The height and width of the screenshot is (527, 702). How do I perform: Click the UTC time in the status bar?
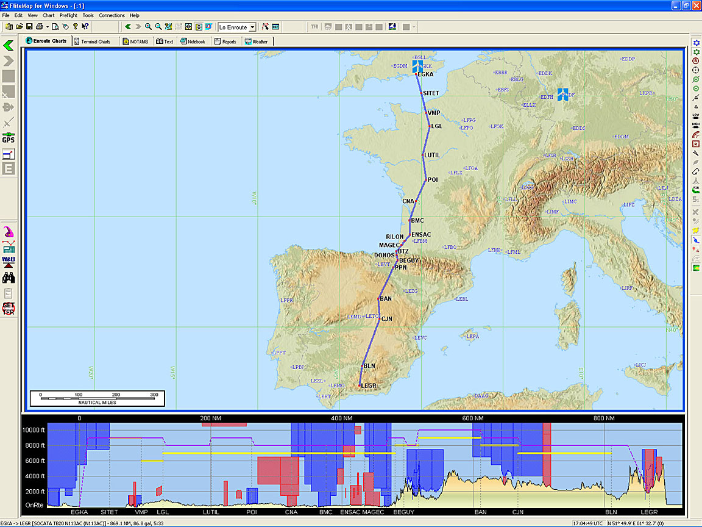(x=587, y=523)
